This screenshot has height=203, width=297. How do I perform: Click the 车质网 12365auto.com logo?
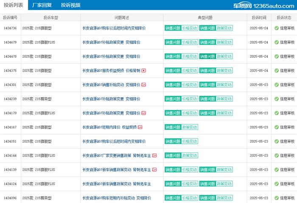tap(263, 6)
